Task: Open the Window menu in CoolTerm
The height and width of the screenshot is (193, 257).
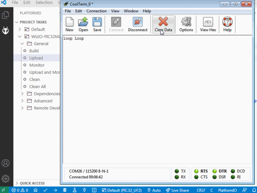Action: click(131, 11)
